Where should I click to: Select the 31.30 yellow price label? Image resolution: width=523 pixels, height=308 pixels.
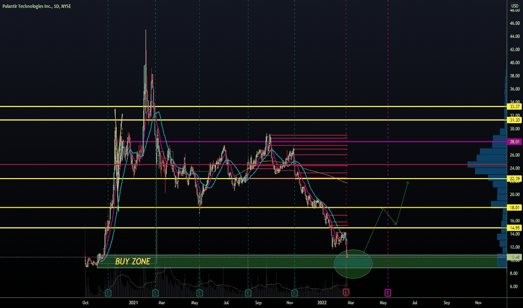tap(515, 120)
